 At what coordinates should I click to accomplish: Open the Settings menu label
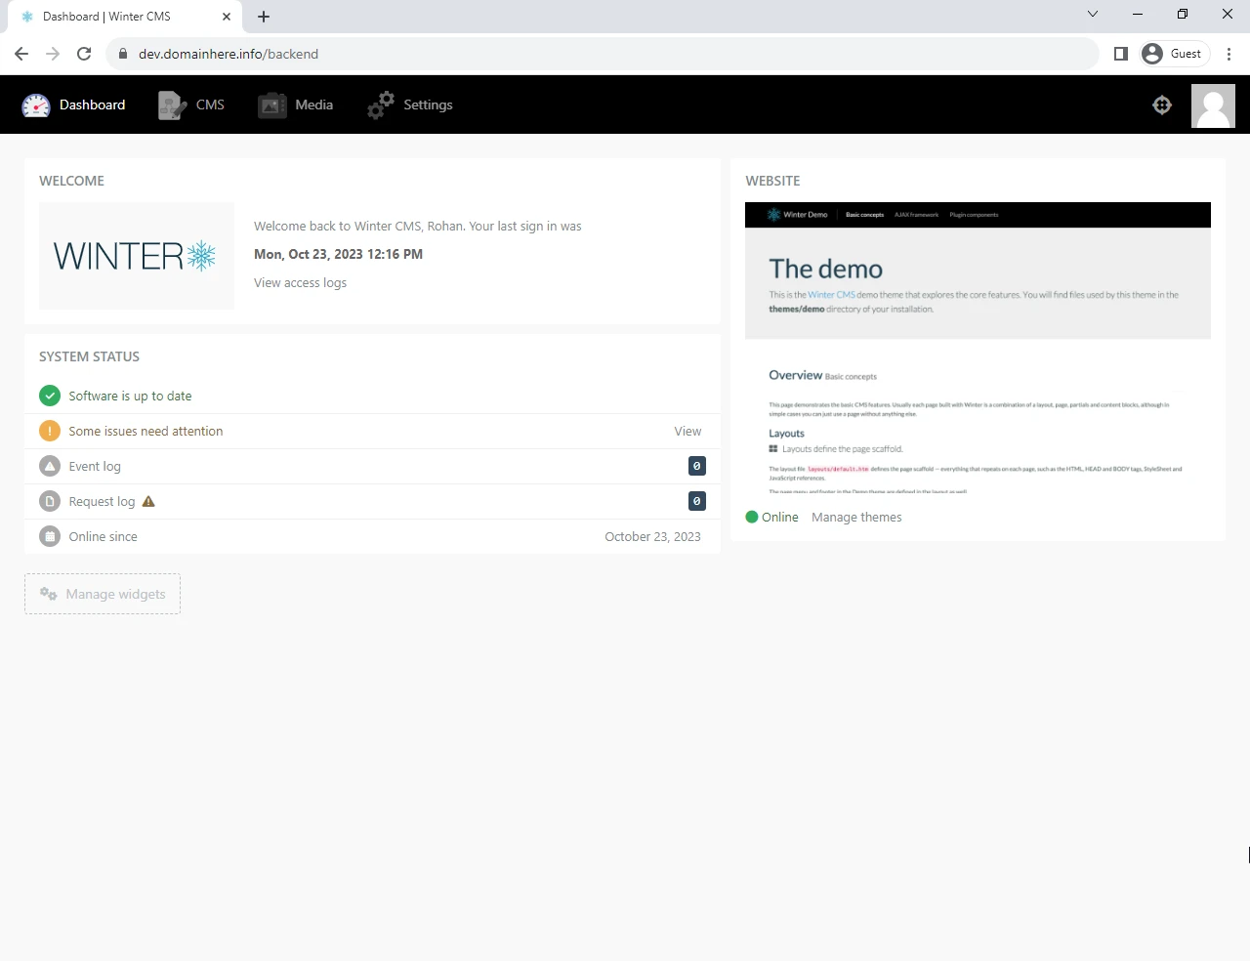428,104
